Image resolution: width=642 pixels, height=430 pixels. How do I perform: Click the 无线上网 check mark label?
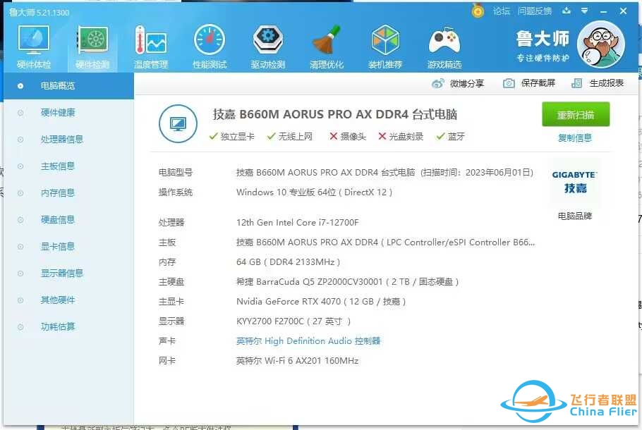pyautogui.click(x=289, y=137)
